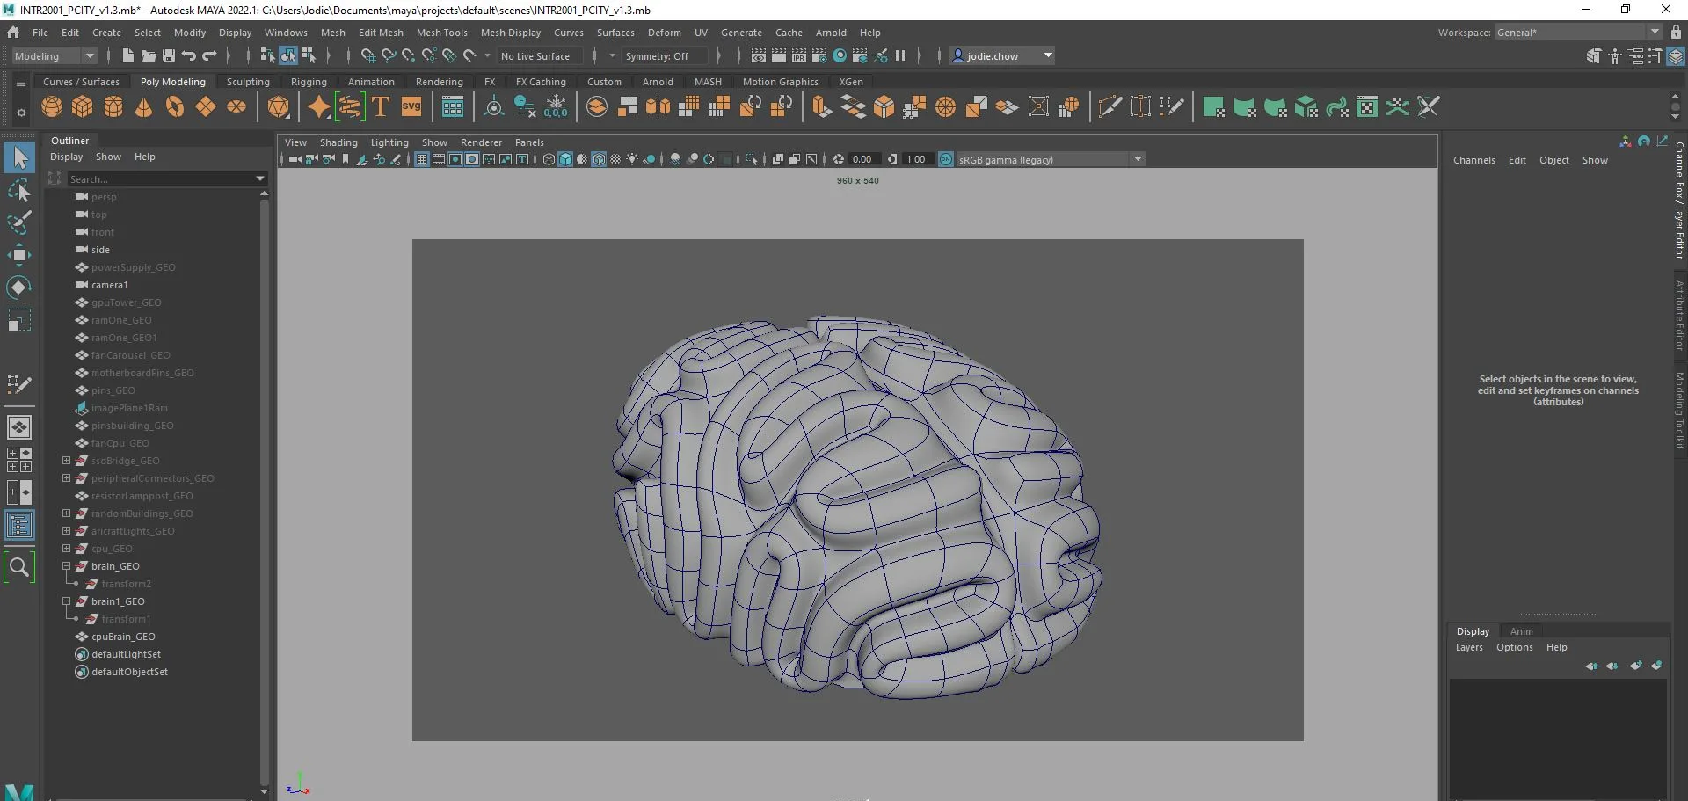Collapse the brain_GEO node in Outliner

click(x=66, y=566)
